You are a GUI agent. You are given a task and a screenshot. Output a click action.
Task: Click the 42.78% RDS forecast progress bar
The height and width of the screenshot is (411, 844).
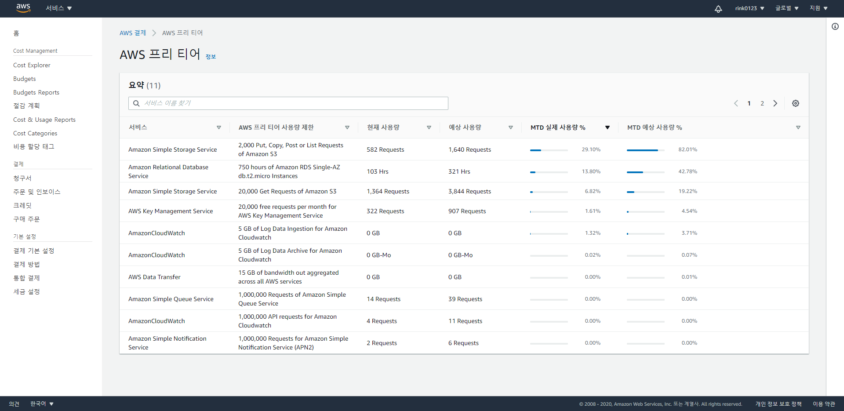click(x=646, y=172)
